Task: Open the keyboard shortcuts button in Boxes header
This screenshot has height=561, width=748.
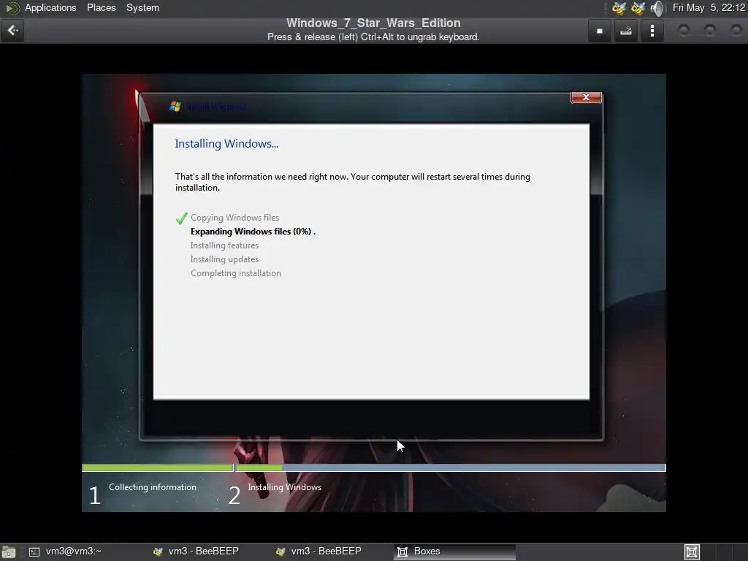Action: pos(626,31)
